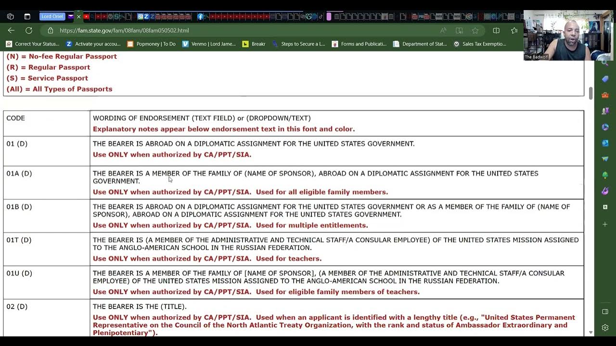Screen dimensions: 616x346
Task: Toggle split screen view
Action: point(496,30)
